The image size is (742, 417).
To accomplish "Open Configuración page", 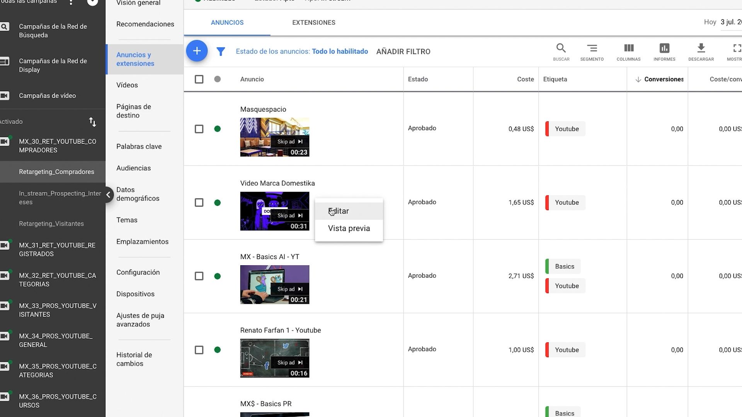I will (x=138, y=273).
